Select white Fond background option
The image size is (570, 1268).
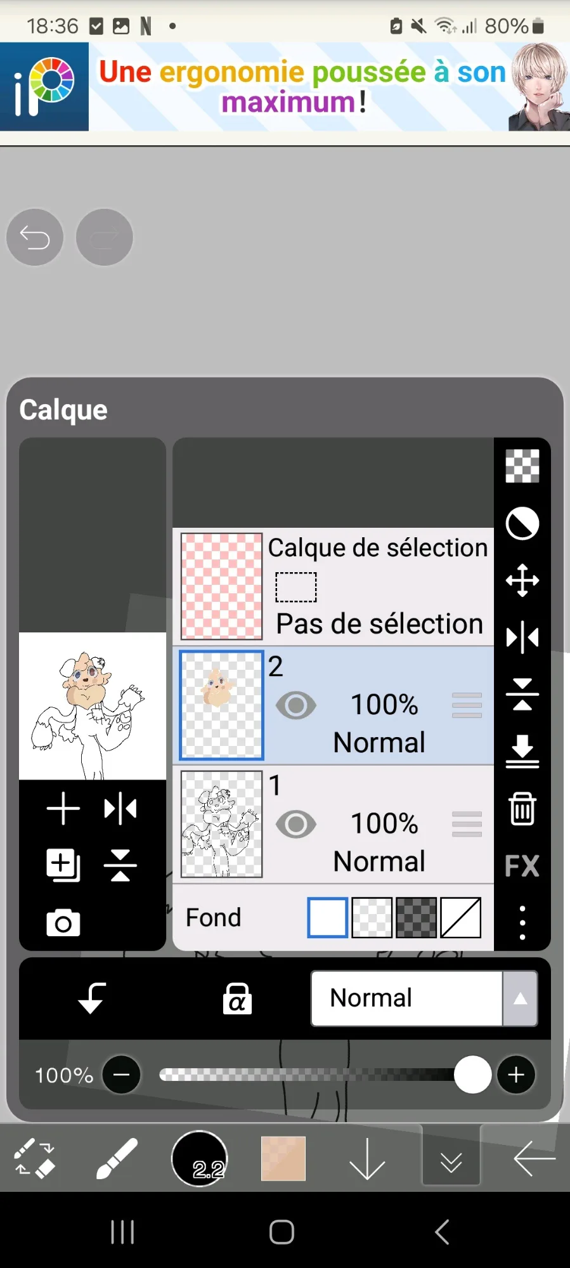(x=327, y=917)
